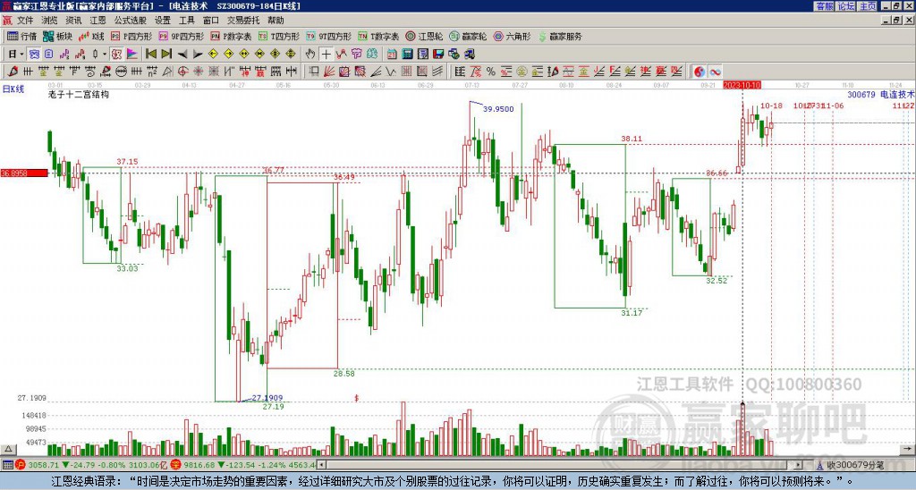916x490 pixels.
Task: Click the horizontal scrollbar right arrow
Action: [x=798, y=465]
